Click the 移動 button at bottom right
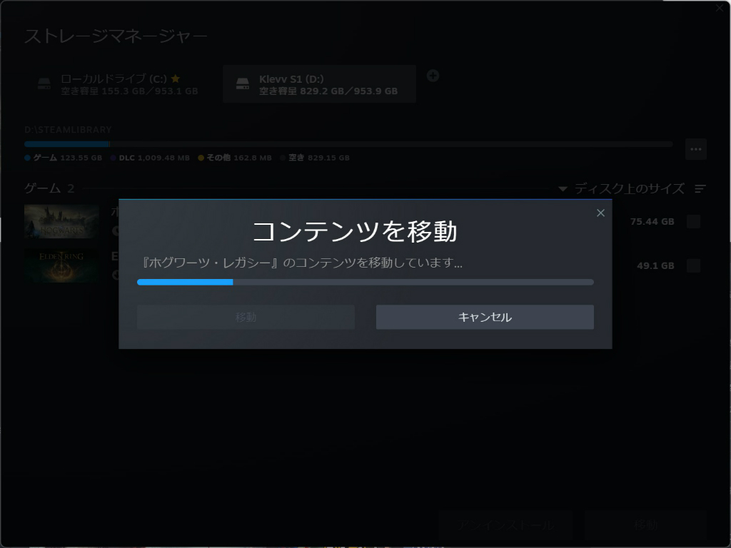731x548 pixels. tap(645, 525)
